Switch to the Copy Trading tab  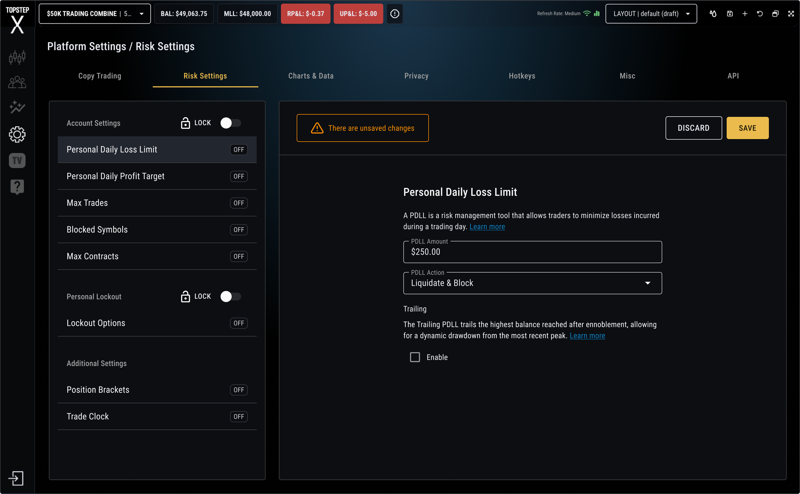(100, 76)
